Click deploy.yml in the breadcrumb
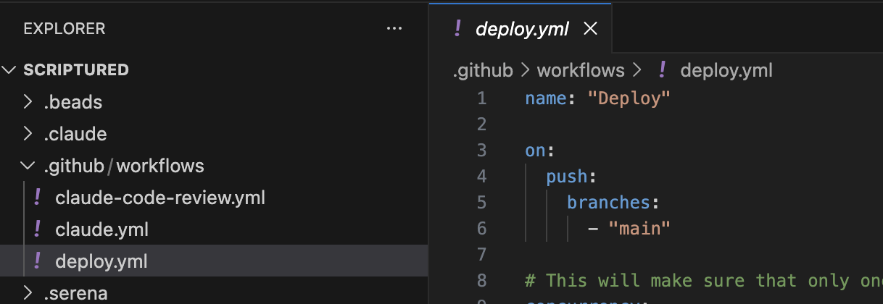Image resolution: width=883 pixels, height=304 pixels. [x=726, y=70]
